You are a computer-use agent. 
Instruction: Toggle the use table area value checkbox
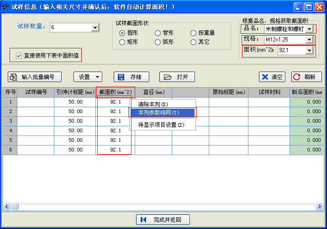click(19, 56)
